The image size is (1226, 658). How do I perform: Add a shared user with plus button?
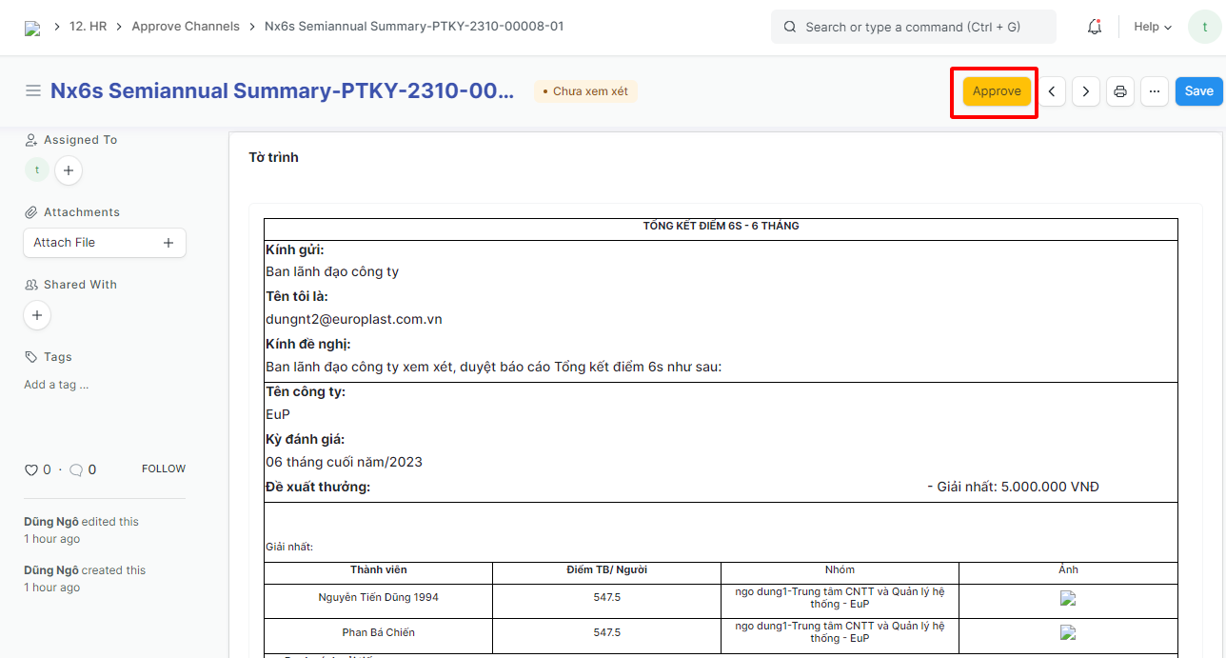(x=37, y=315)
